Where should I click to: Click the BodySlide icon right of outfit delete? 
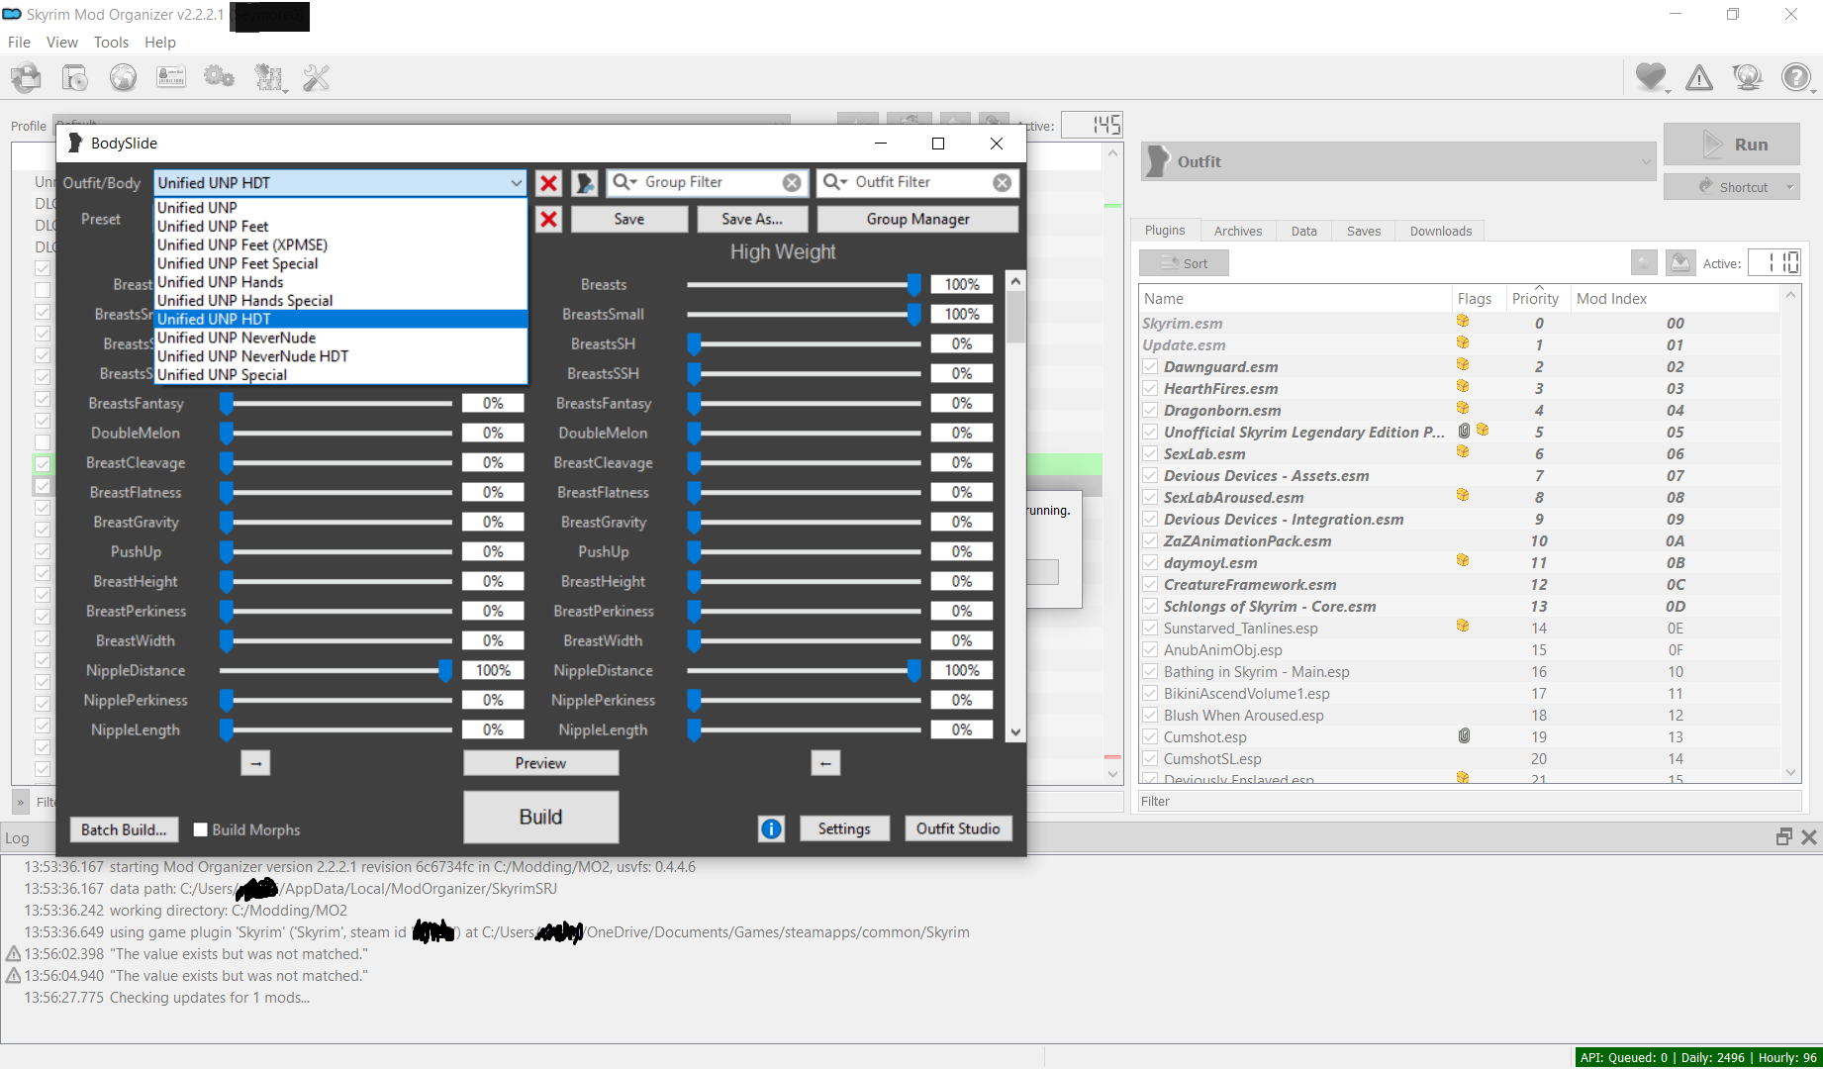[x=585, y=183]
